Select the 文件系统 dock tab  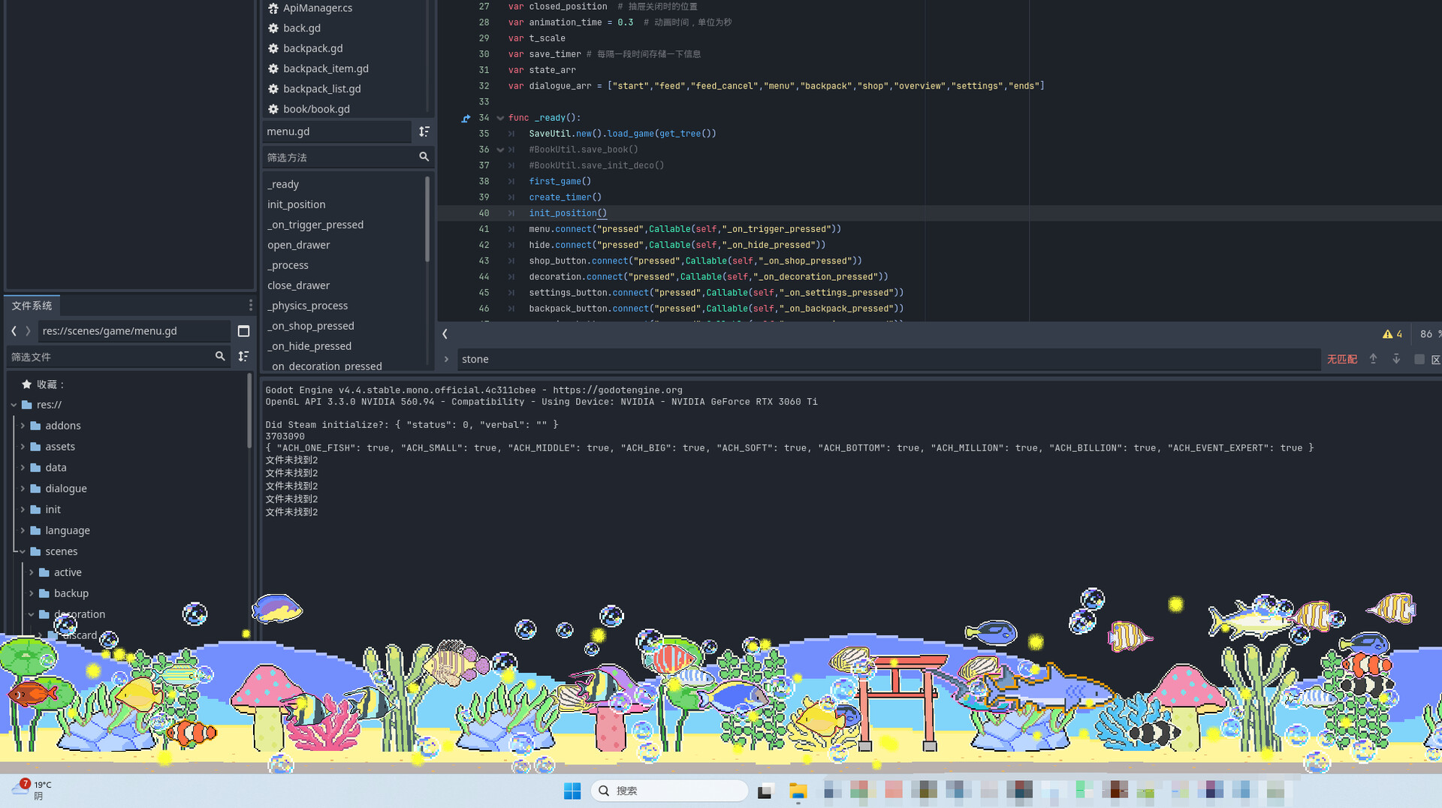32,306
